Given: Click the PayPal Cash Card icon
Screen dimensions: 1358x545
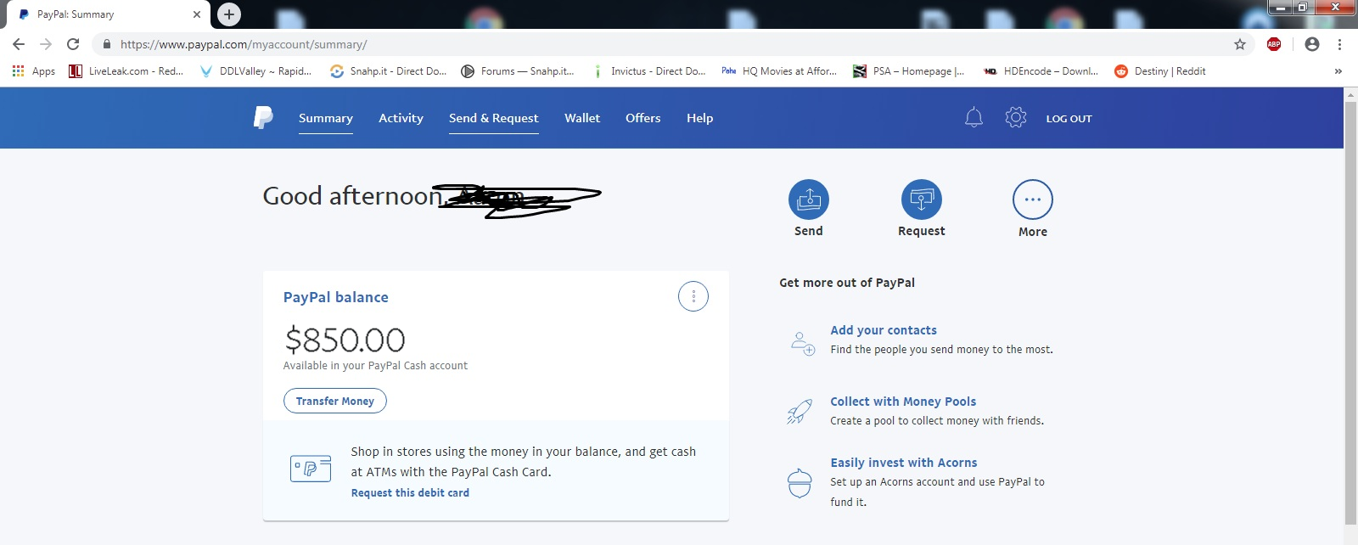Looking at the screenshot, I should click(x=311, y=468).
